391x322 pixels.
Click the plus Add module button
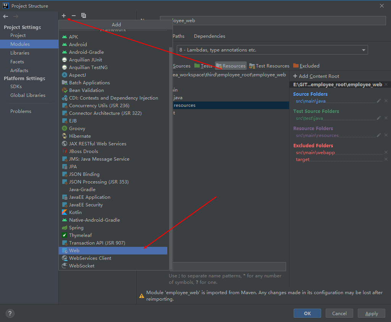pyautogui.click(x=64, y=16)
